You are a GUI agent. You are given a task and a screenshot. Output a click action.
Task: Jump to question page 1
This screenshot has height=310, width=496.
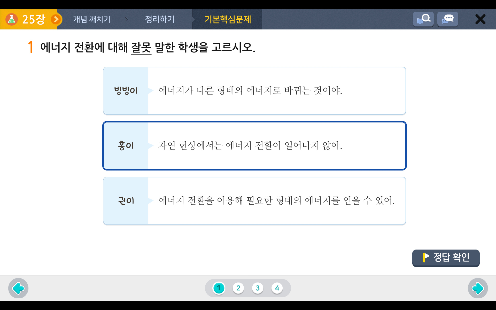(x=219, y=288)
